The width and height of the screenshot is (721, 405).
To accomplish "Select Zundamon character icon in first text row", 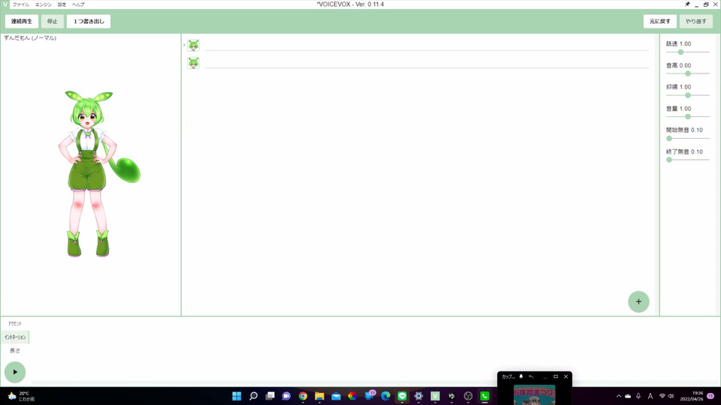I will point(194,45).
